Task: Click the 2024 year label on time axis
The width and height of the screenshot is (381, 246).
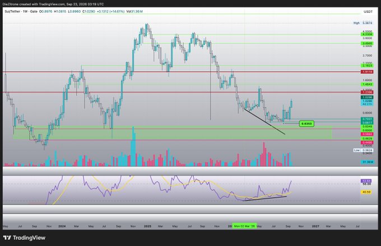Action: tap(62, 226)
